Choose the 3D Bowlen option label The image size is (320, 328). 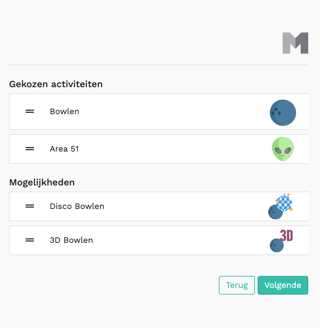click(71, 240)
